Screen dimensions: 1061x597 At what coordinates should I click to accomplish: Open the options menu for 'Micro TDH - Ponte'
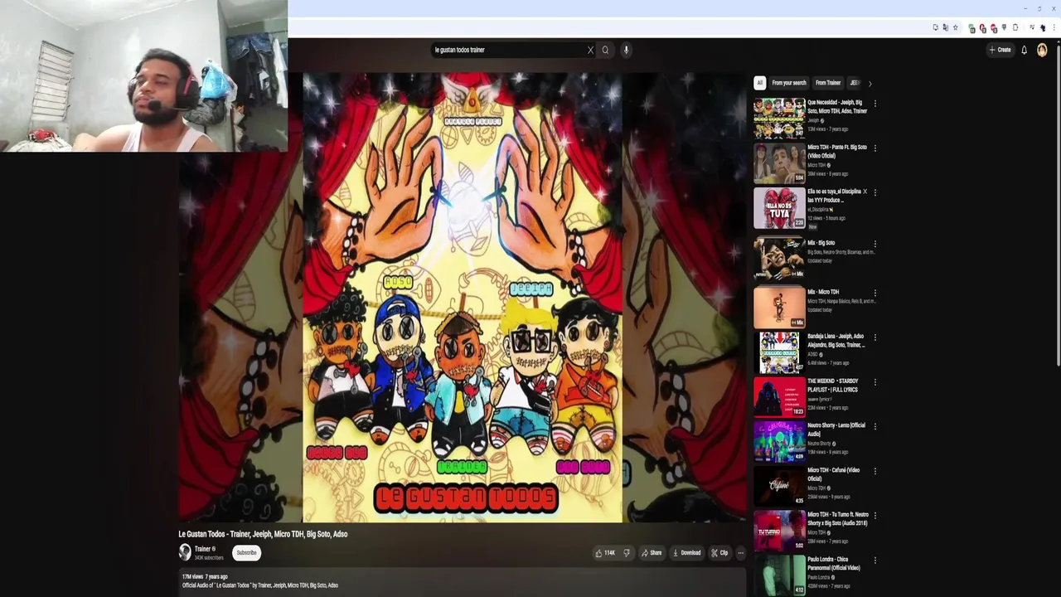(x=875, y=148)
